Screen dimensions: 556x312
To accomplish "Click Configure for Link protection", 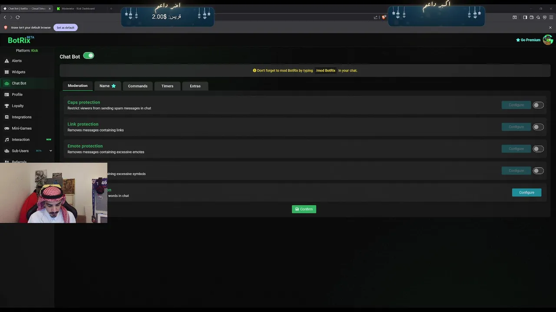I will click(516, 127).
